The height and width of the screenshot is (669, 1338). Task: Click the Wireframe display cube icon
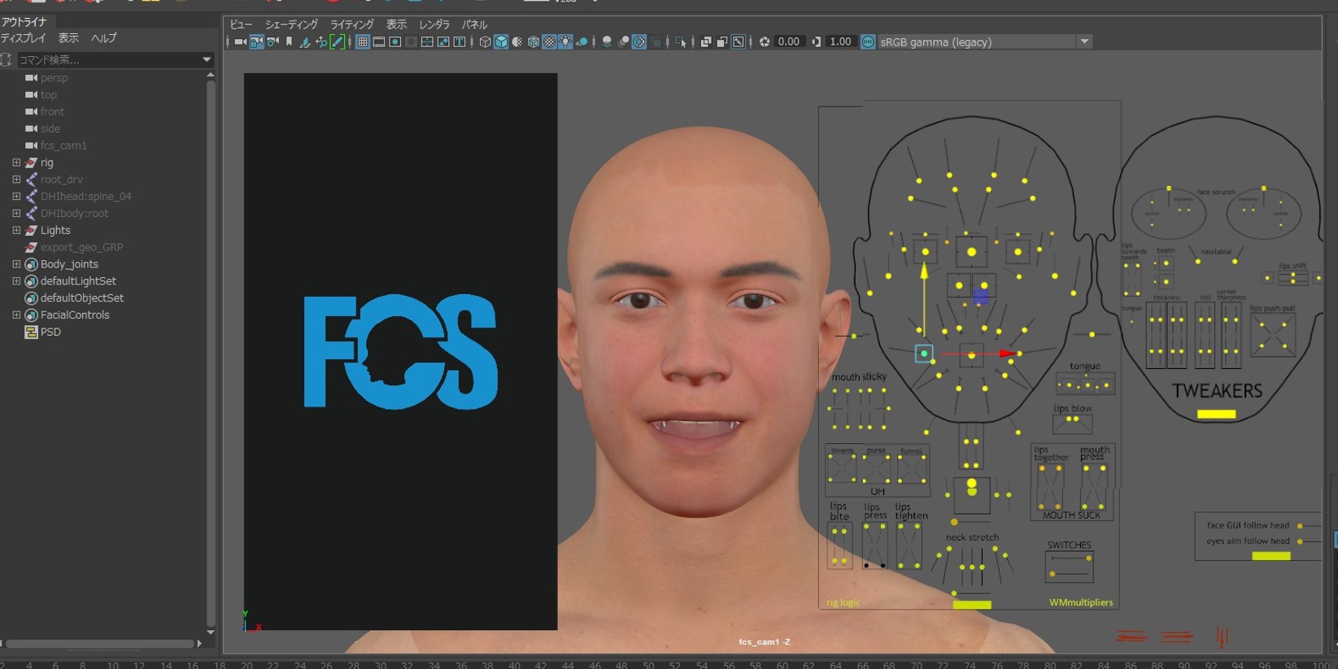(x=485, y=42)
